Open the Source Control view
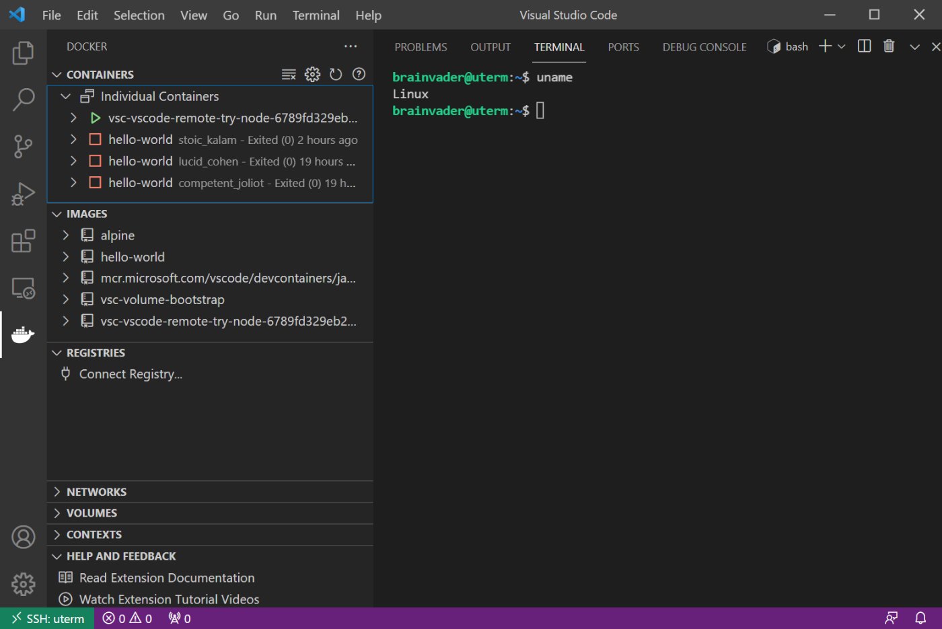The height and width of the screenshot is (629, 942). coord(23,146)
